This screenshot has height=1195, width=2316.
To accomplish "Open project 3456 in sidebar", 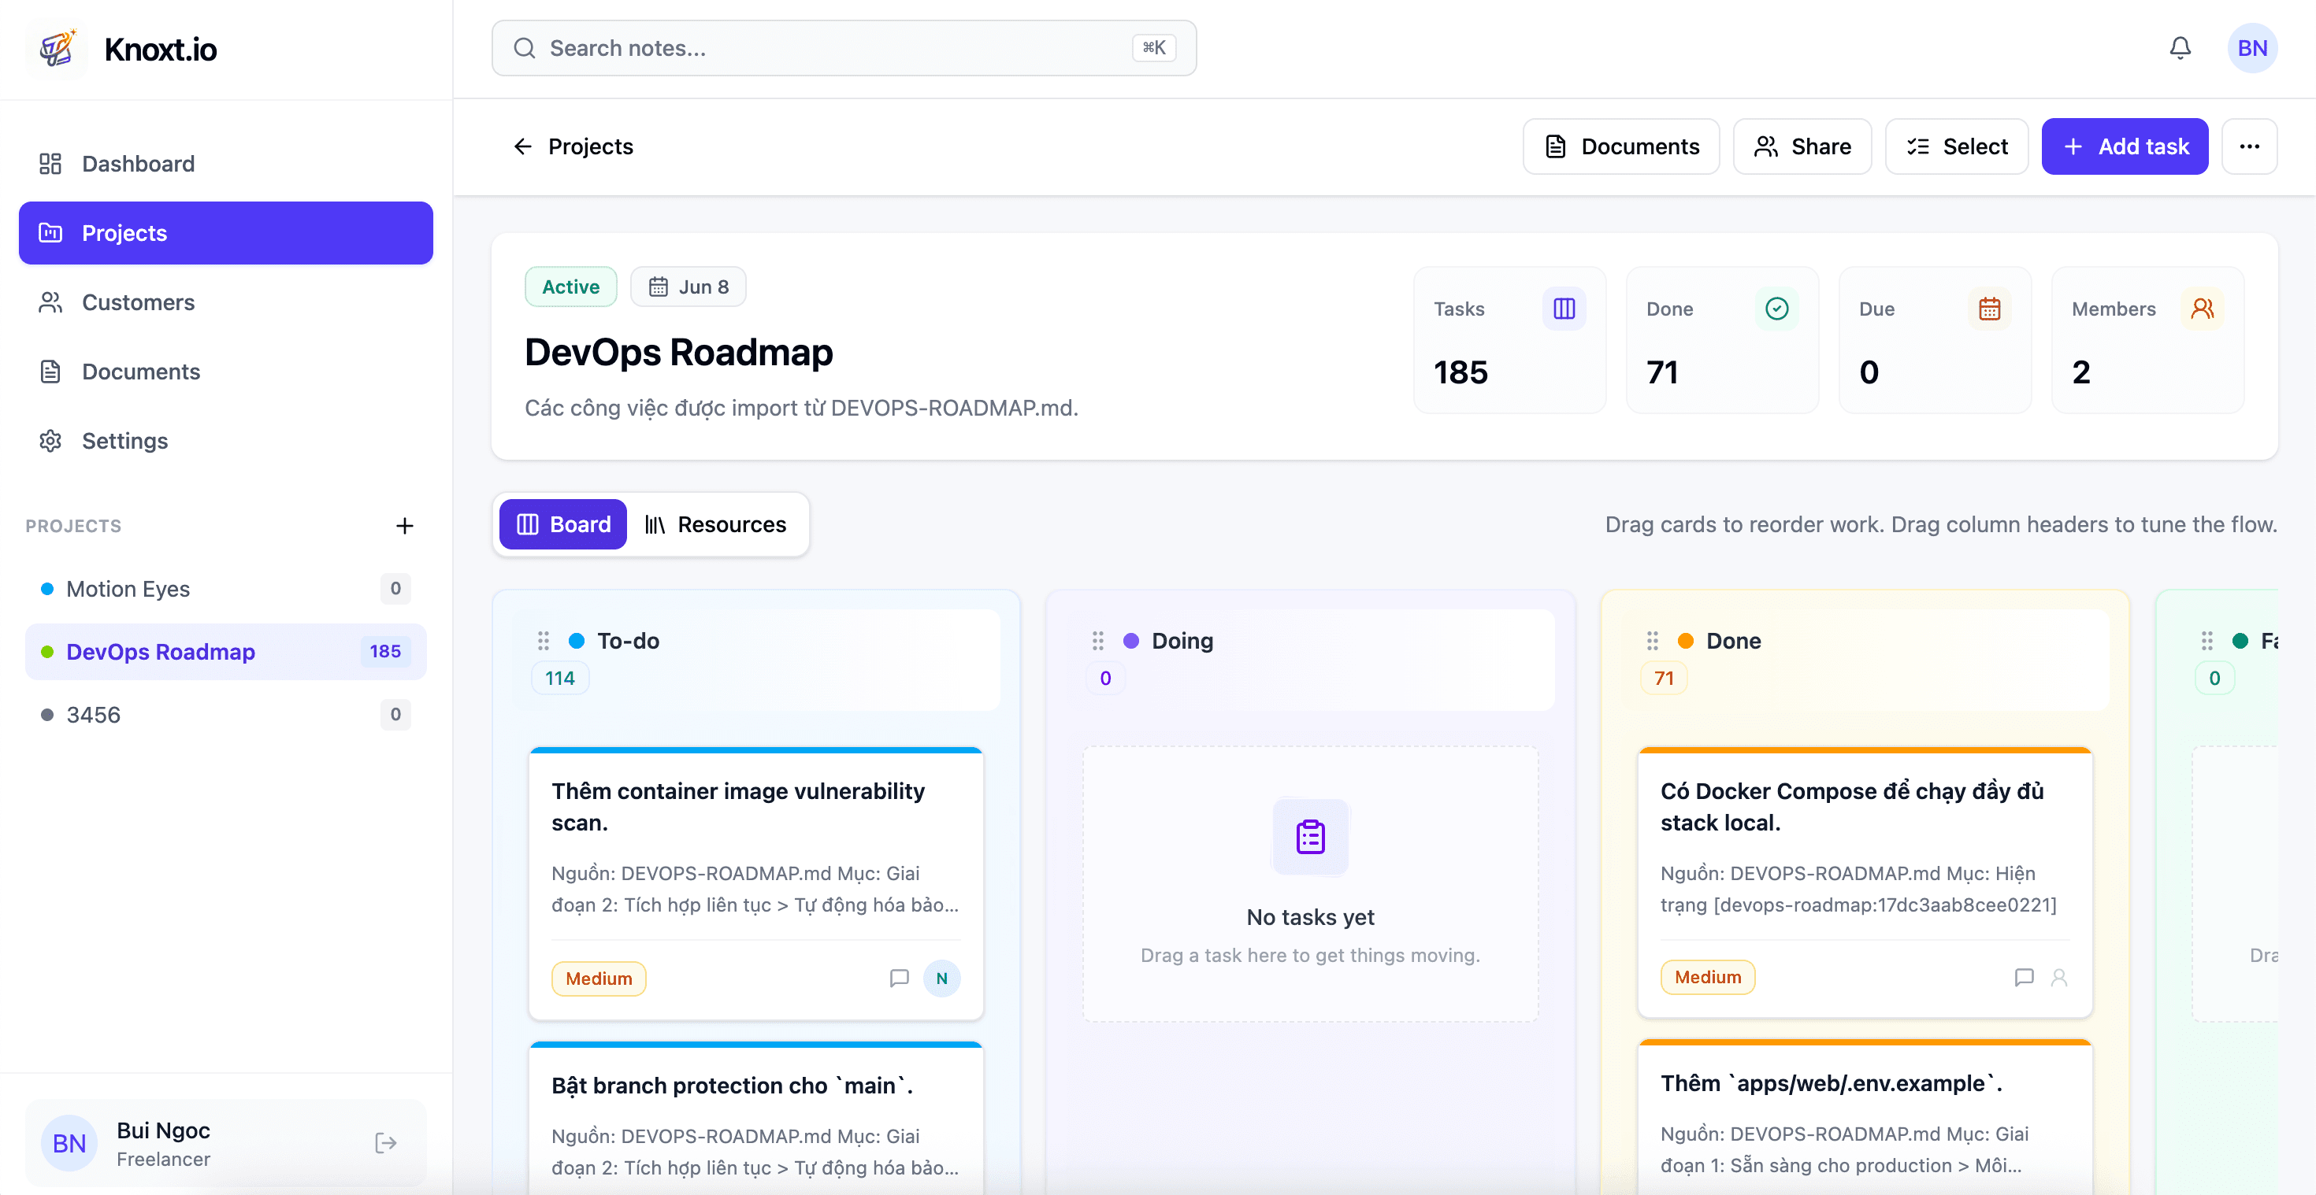I will [x=225, y=714].
